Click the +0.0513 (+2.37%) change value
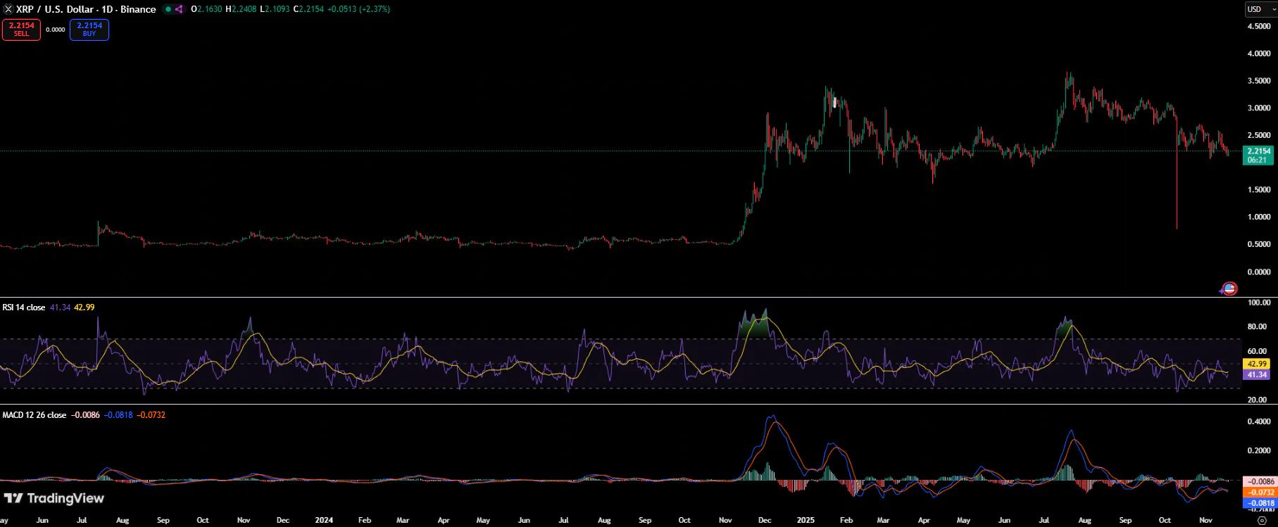 click(x=358, y=9)
